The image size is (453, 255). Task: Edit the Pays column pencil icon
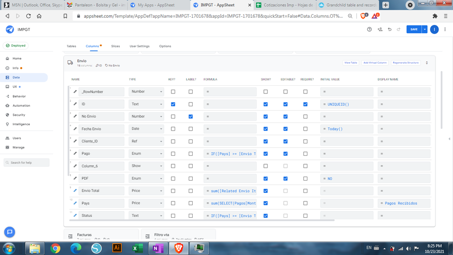(75, 203)
